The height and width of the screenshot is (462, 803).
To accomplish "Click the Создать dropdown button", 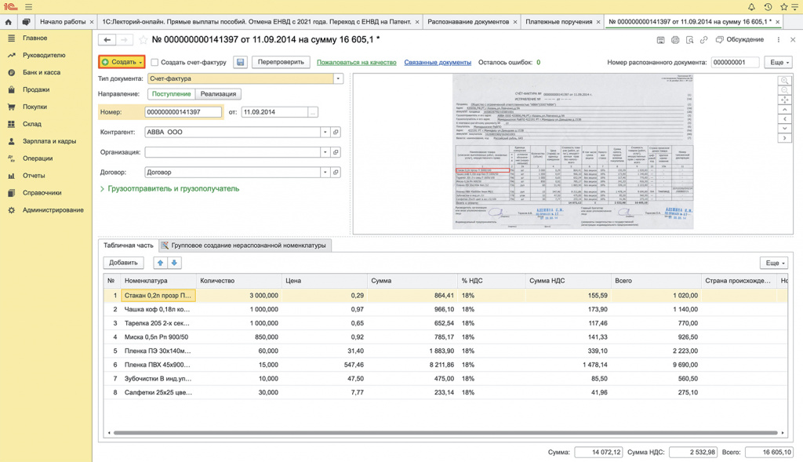I will 122,62.
